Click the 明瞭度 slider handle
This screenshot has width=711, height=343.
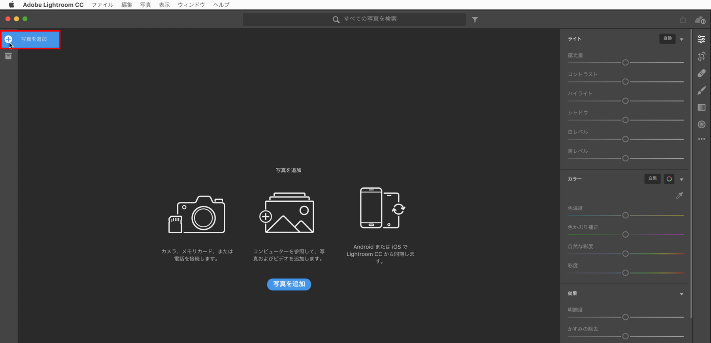[x=625, y=317]
